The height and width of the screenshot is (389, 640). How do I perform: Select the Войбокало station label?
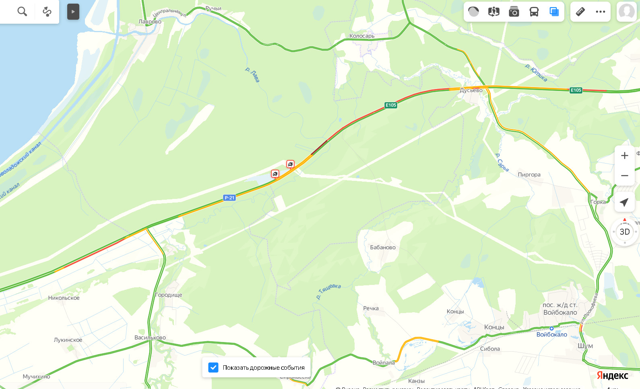pyautogui.click(x=552, y=334)
